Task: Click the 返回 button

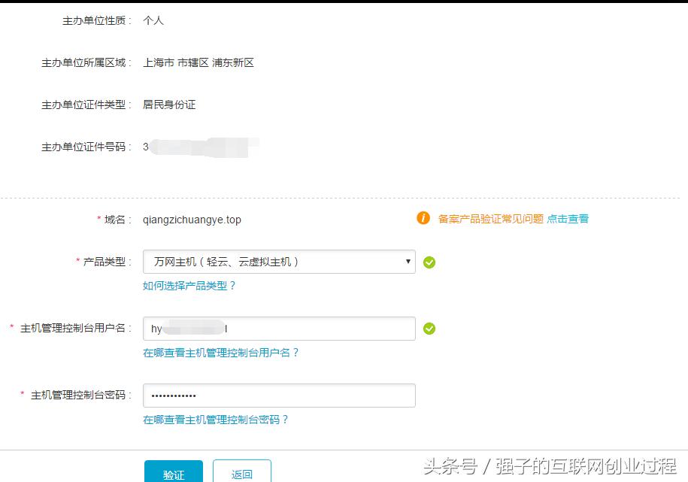Action: tap(241, 473)
